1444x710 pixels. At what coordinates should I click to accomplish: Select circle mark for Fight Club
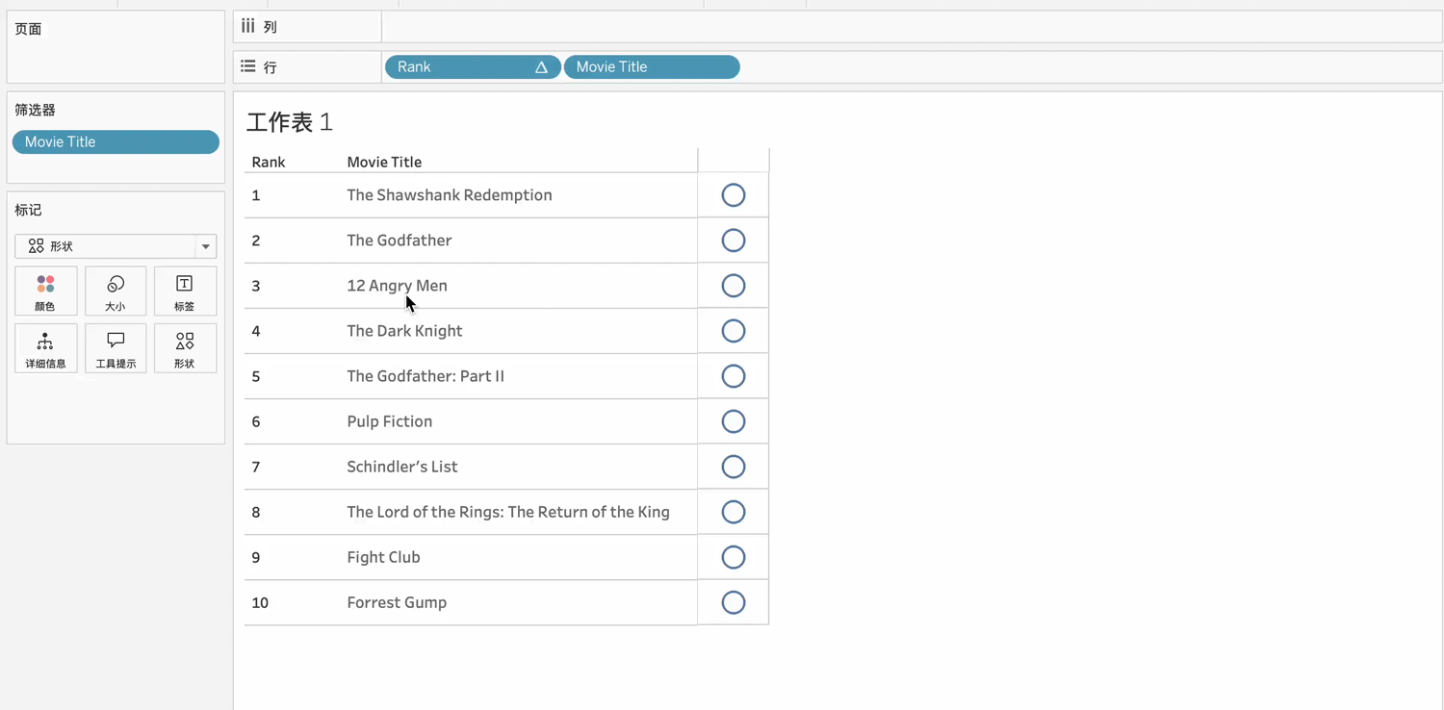[734, 557]
